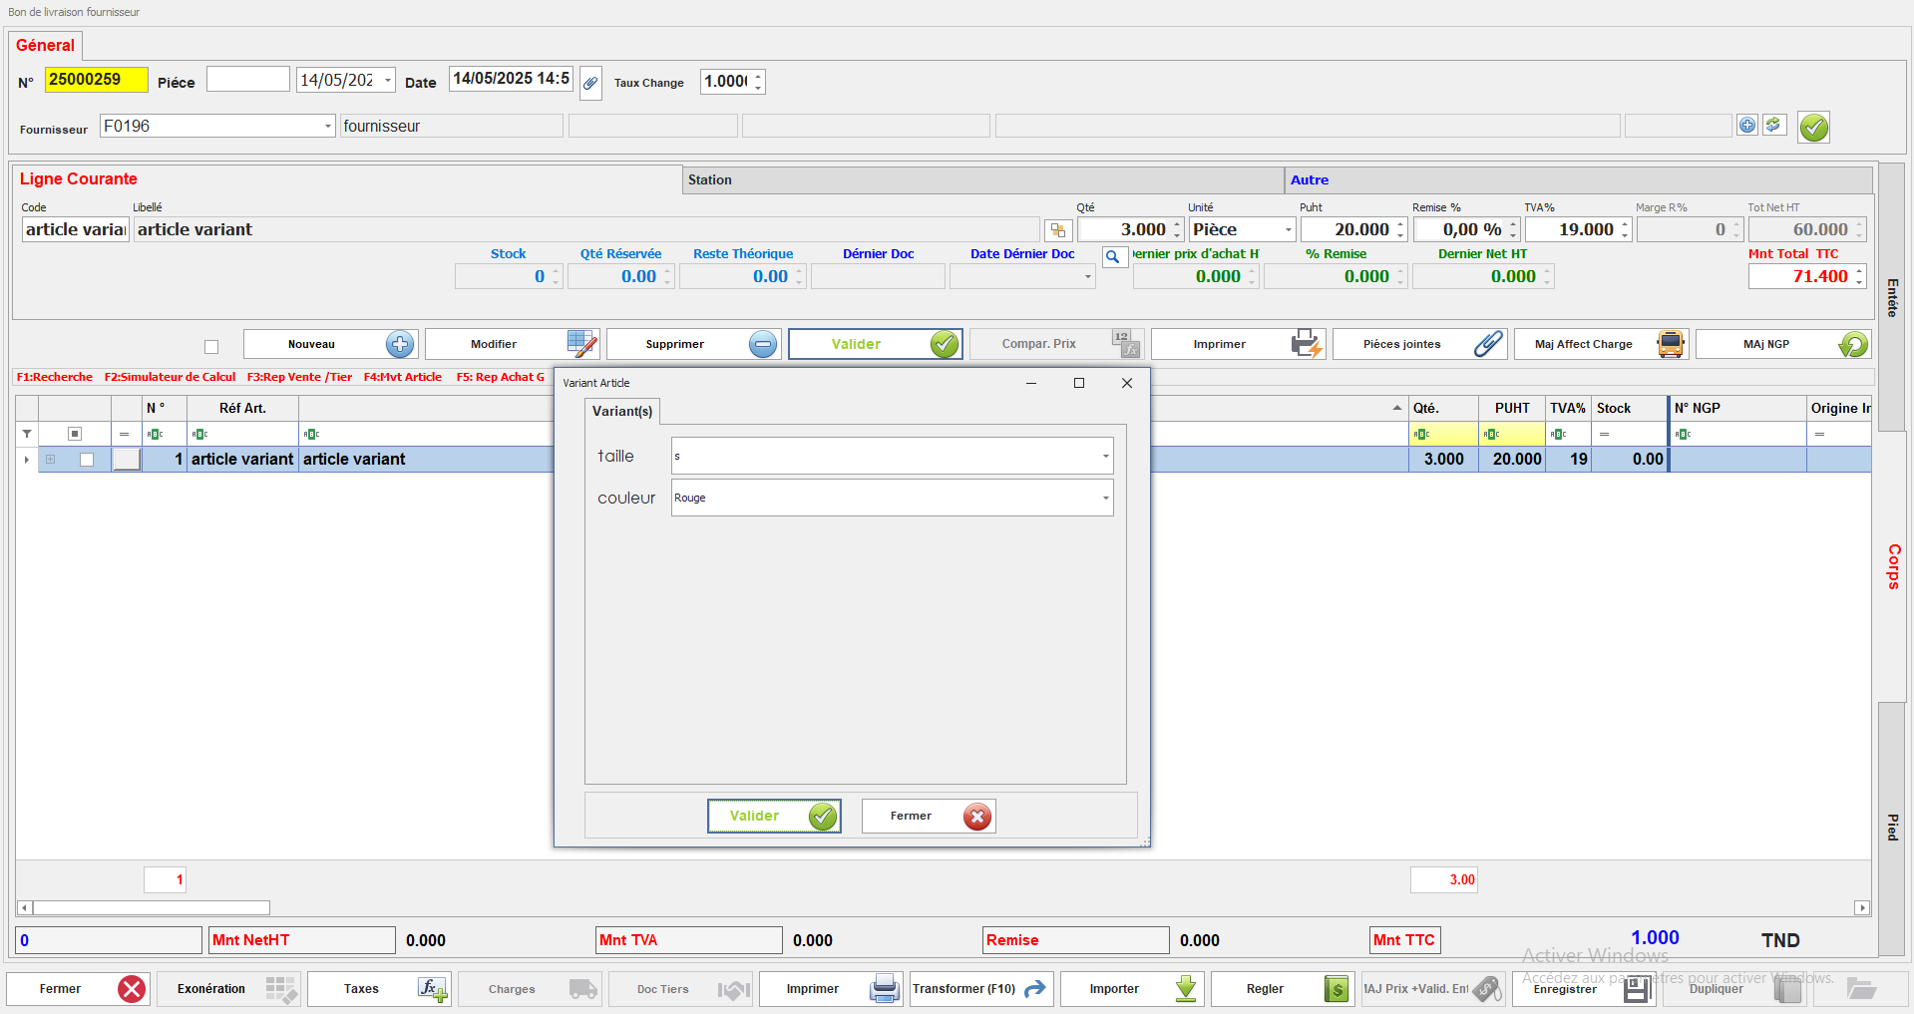Viewport: 1914px width, 1014px height.
Task: Click Valider in the Variant Article dialog
Action: 774,816
